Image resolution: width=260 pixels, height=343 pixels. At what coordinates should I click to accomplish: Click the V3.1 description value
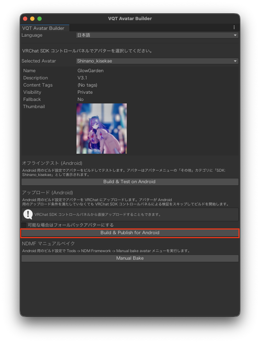[x=82, y=78]
